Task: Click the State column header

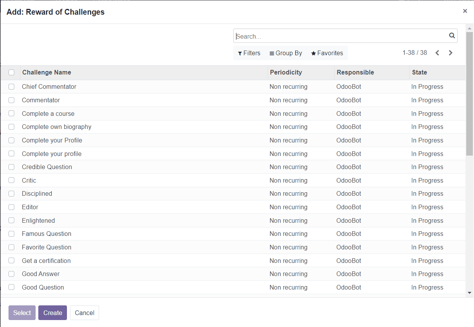Action: point(419,72)
